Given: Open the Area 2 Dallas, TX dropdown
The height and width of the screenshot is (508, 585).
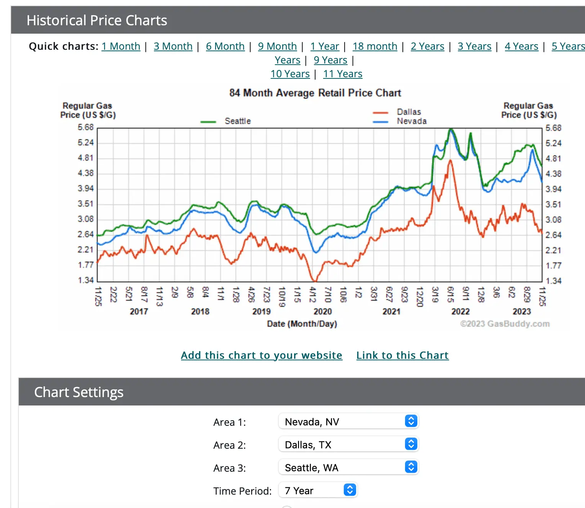Looking at the screenshot, I should tap(348, 444).
